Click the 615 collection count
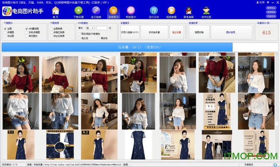This screenshot has height=167, width=280. click(266, 33)
